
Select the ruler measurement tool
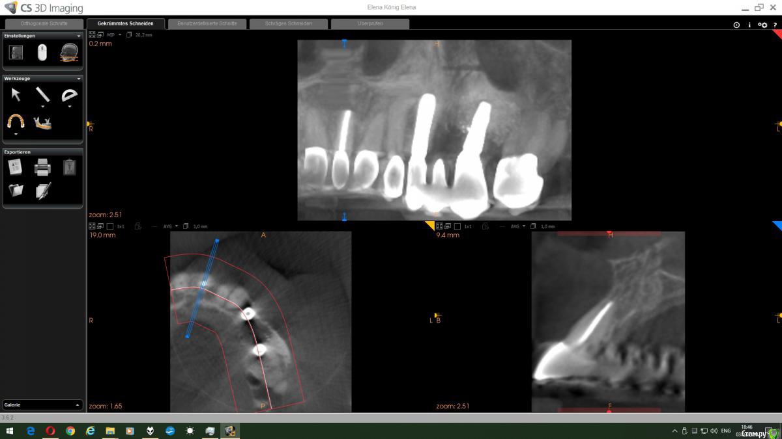click(42, 95)
